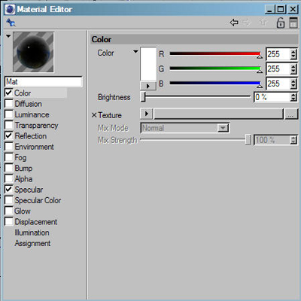Screen dimensions: 301x301
Task: Click the Color section header
Action: [x=194, y=39]
